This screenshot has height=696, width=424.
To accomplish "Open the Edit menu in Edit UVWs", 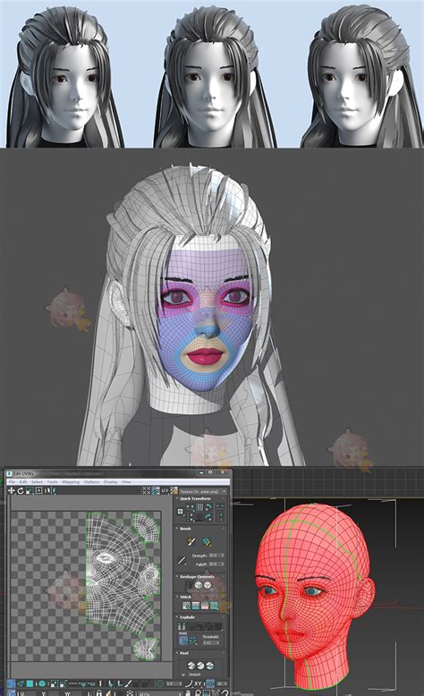I will [x=23, y=482].
